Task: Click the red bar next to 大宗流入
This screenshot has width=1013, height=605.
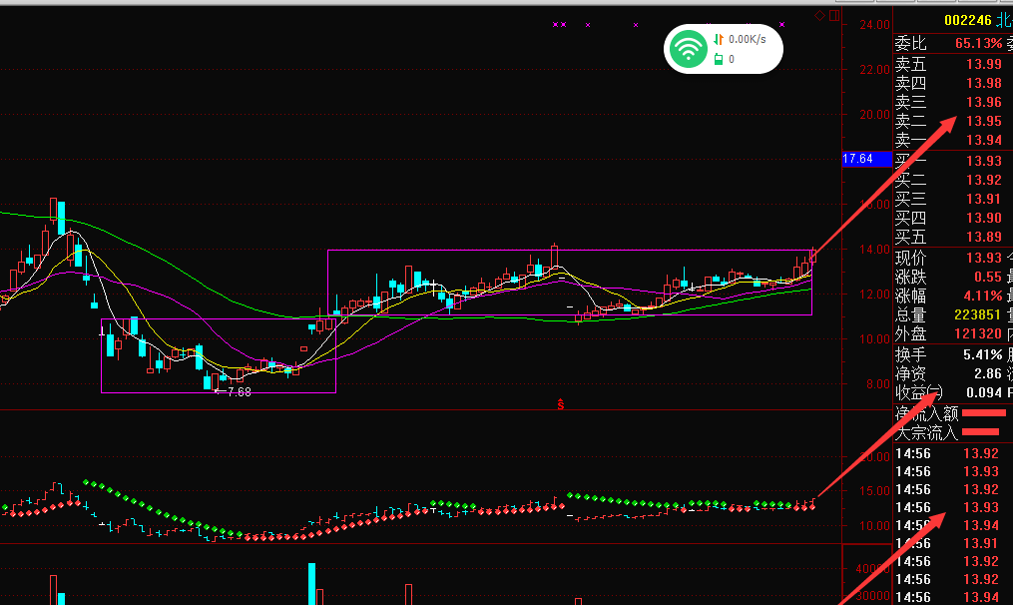Action: pyautogui.click(x=981, y=431)
